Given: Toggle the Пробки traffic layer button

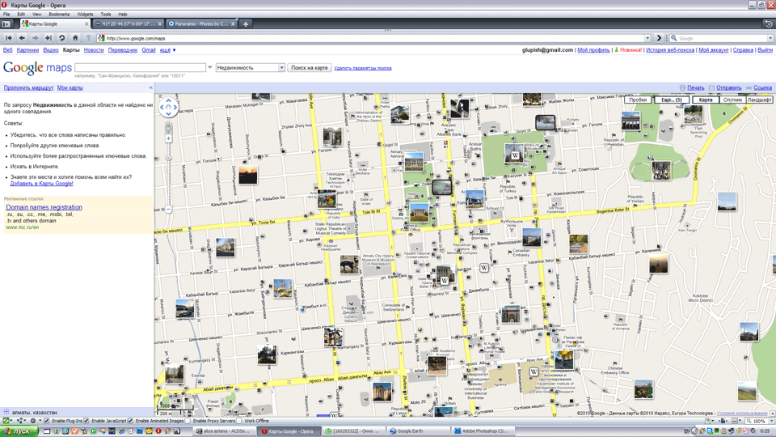Looking at the screenshot, I should click(x=638, y=100).
